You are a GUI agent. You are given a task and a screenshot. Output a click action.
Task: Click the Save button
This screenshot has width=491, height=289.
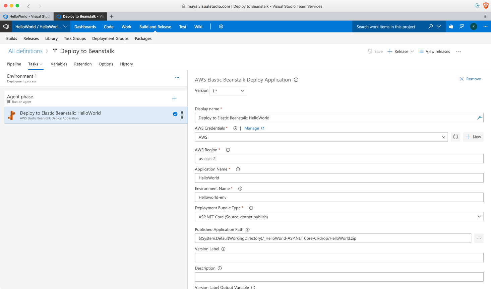375,52
